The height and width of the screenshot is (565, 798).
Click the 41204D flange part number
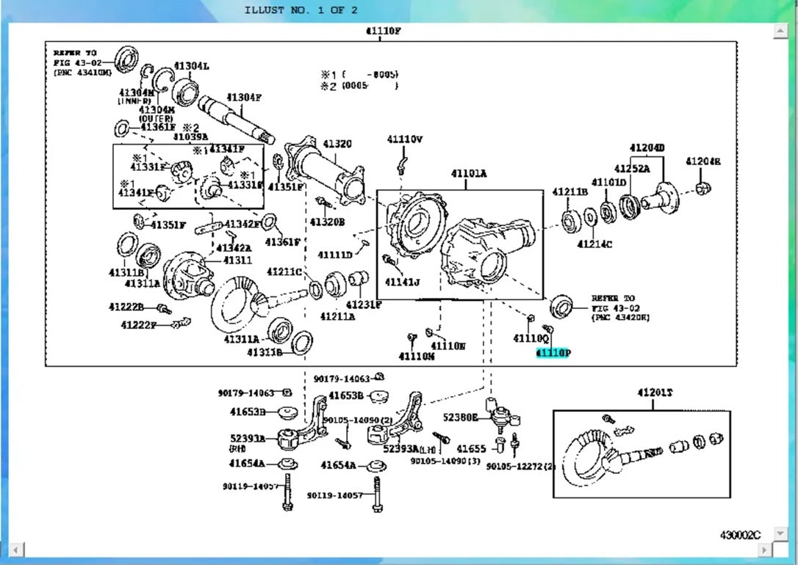point(647,148)
